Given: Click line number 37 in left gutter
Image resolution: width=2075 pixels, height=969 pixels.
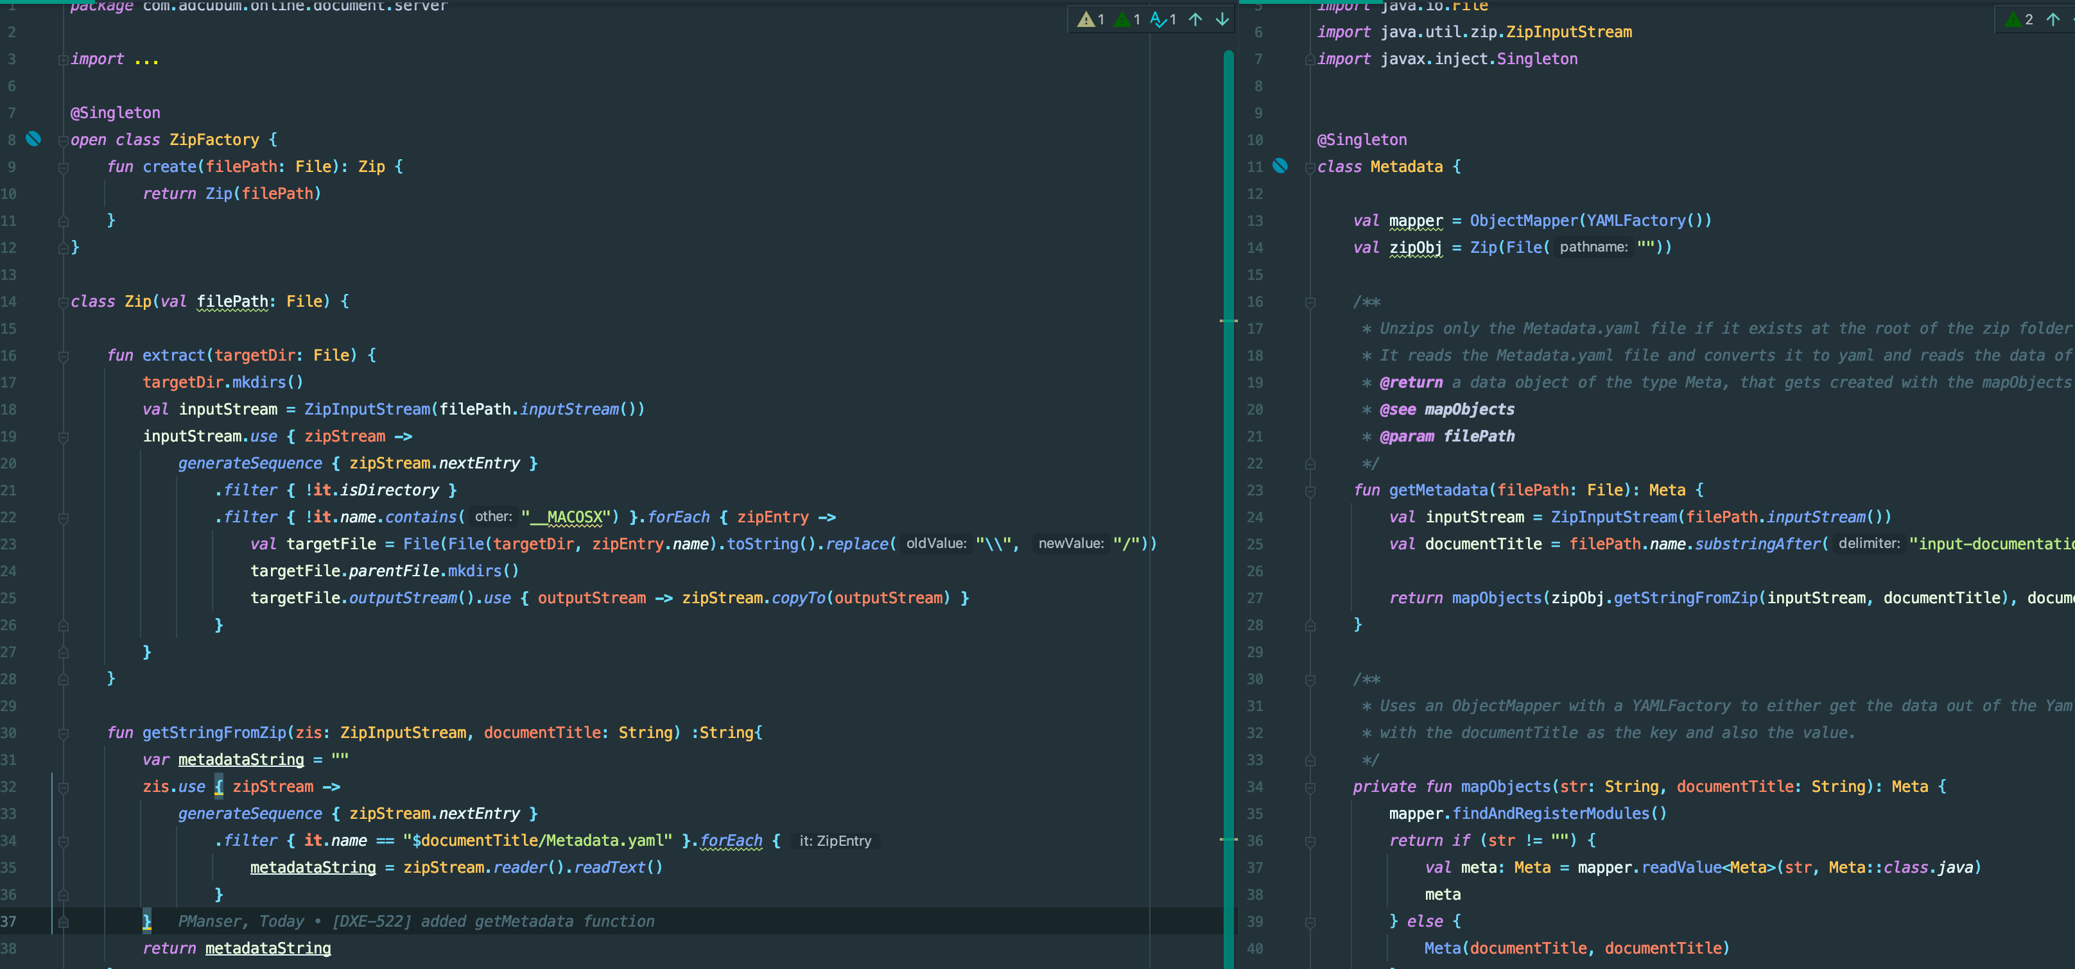Looking at the screenshot, I should click(x=9, y=922).
